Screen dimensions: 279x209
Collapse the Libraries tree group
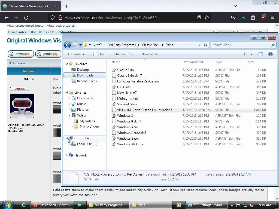point(67,93)
